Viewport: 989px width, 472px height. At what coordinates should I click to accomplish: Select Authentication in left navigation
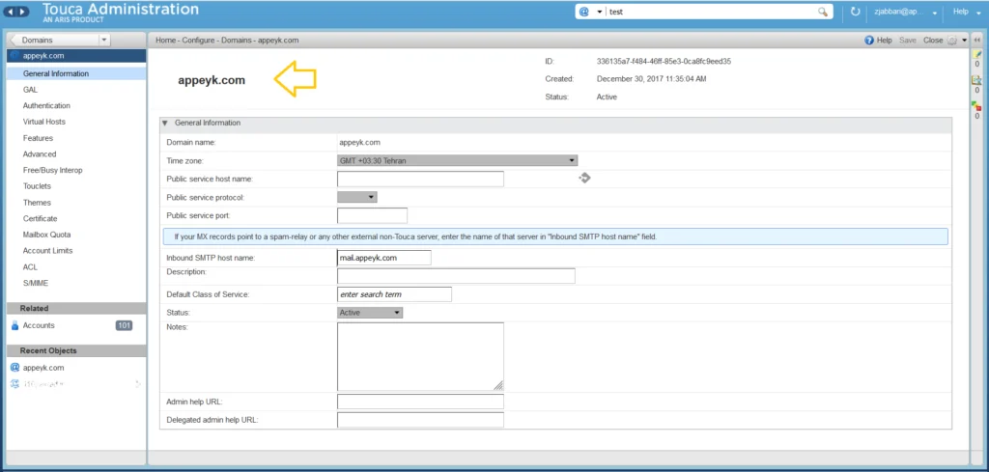click(46, 106)
